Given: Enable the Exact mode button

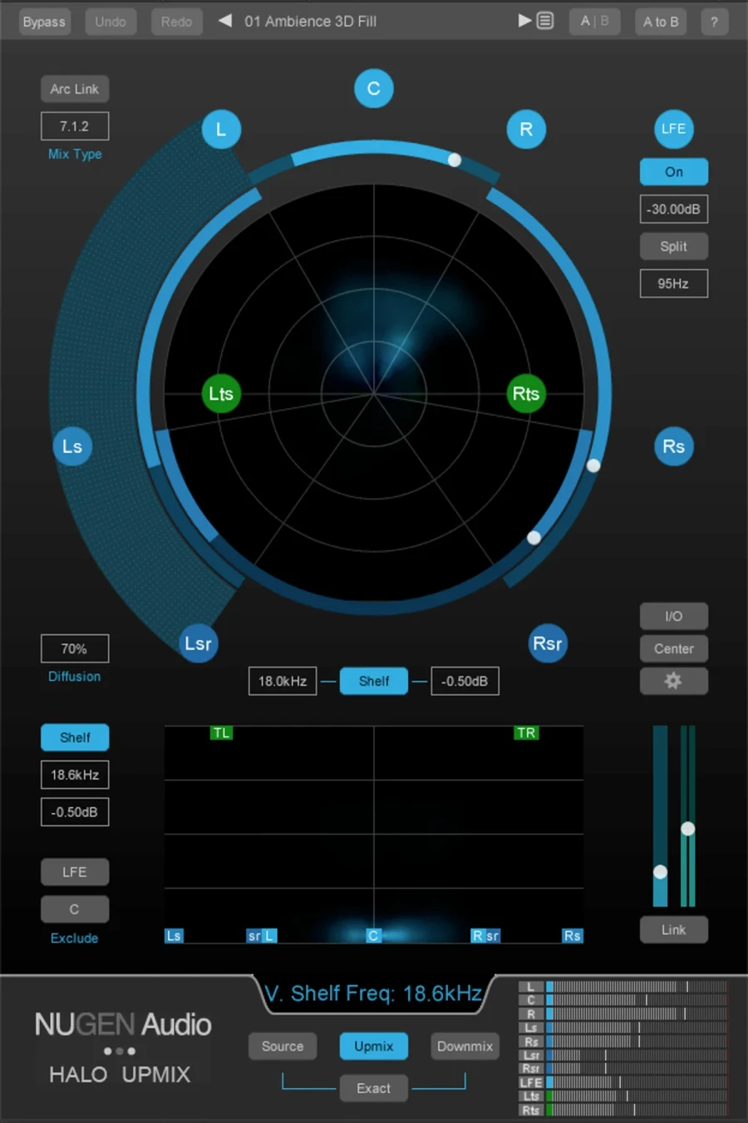Looking at the screenshot, I should 373,1088.
